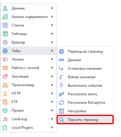121x137 pixels.
Task: Click the blue list icon for Списки
Action: click(x=5, y=25)
